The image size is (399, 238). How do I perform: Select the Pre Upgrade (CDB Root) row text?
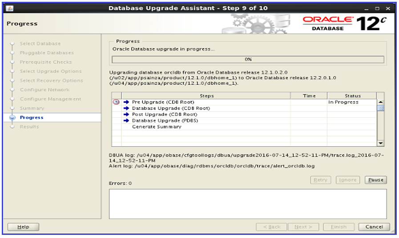coord(163,102)
